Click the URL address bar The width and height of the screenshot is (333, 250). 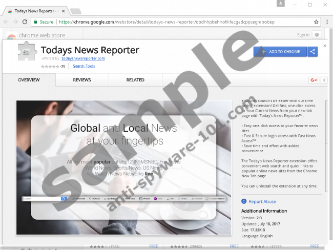click(x=179, y=22)
